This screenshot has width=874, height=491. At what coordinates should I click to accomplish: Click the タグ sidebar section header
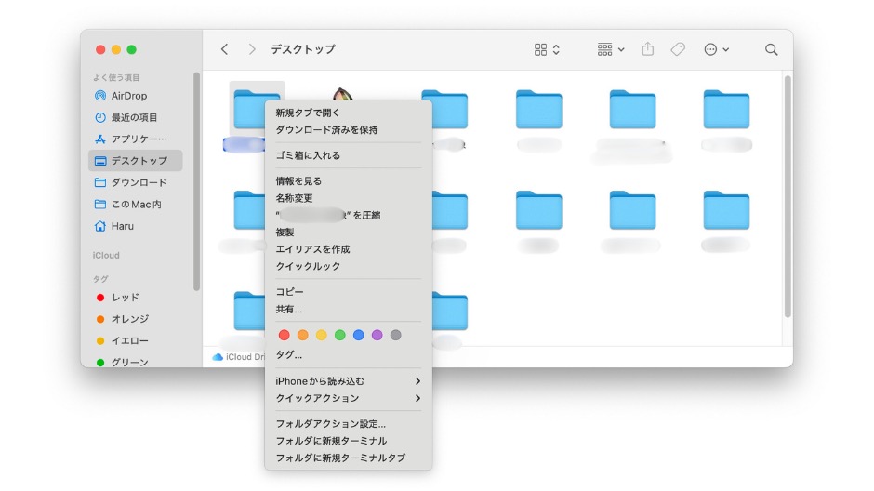point(101,279)
